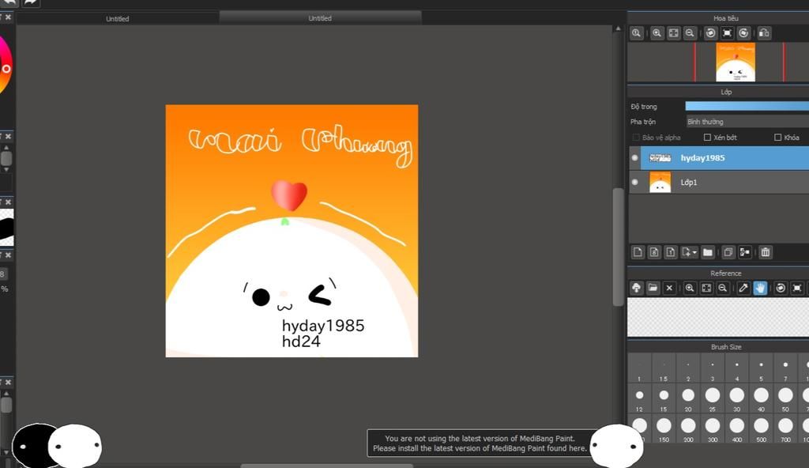Click the redo arrow in top toolbar
The width and height of the screenshot is (809, 468).
pos(31,2)
